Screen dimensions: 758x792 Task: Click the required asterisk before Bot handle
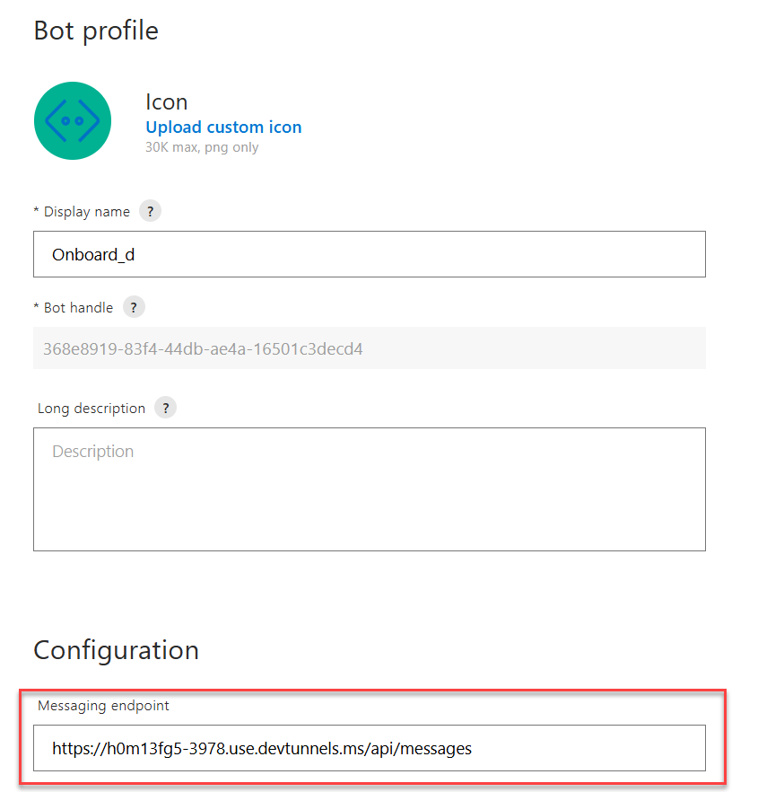pyautogui.click(x=37, y=306)
